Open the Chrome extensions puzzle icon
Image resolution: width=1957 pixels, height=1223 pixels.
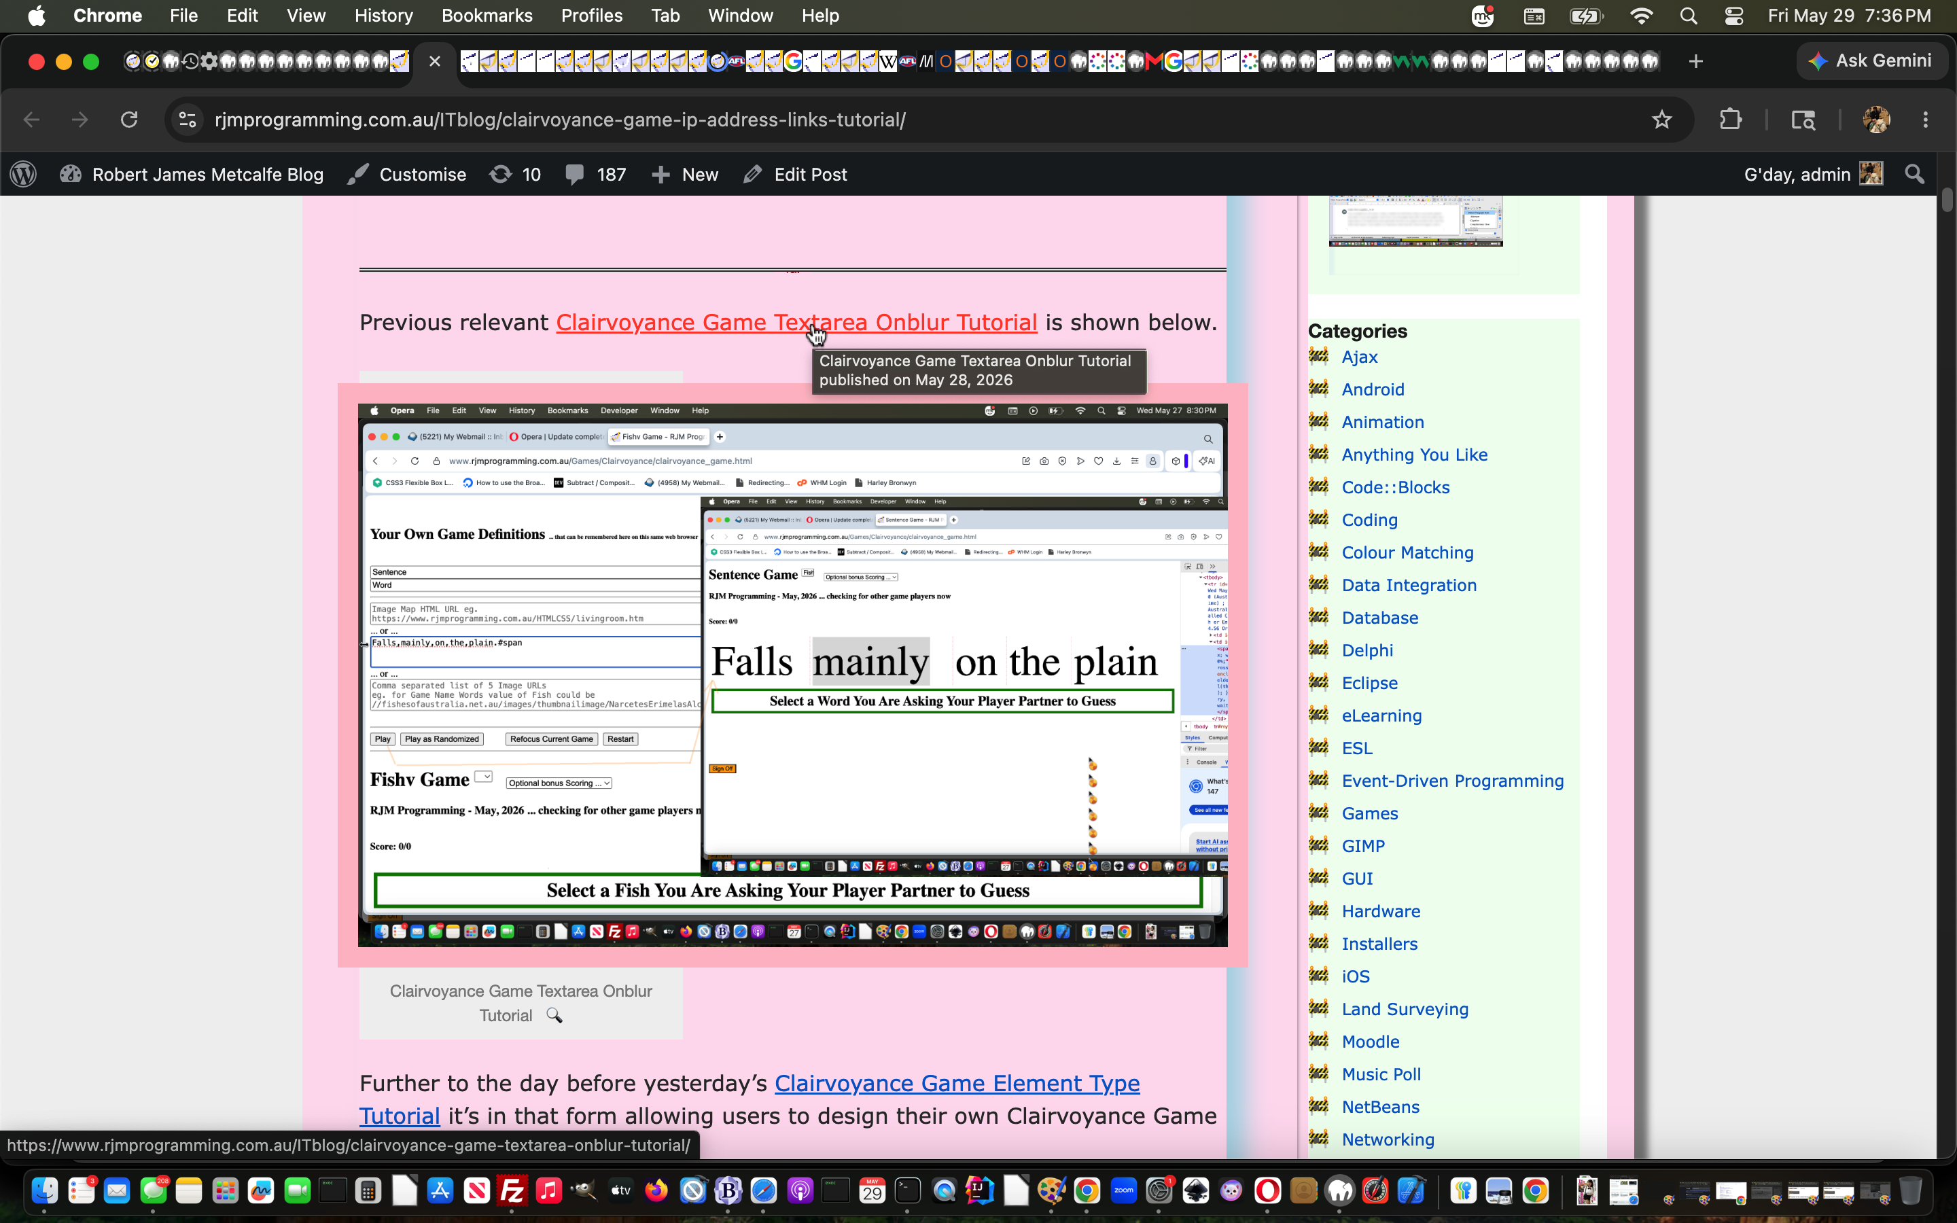point(1731,120)
